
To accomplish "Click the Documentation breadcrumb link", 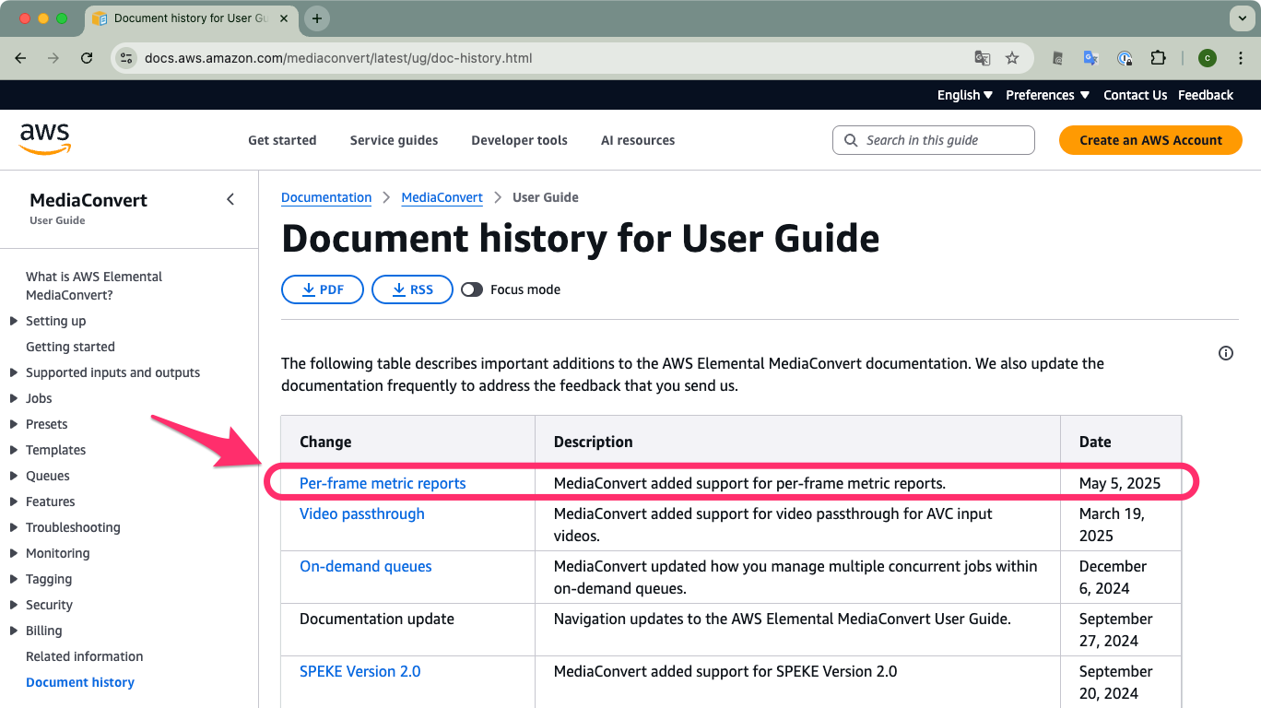I will coord(326,197).
